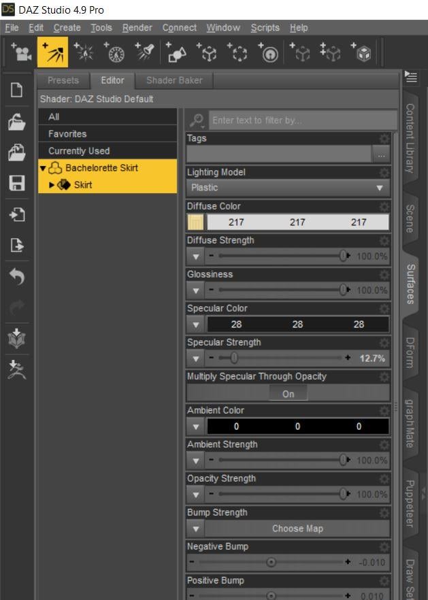Create a new camera from toolbar
The height and width of the screenshot is (600, 428).
tap(22, 52)
